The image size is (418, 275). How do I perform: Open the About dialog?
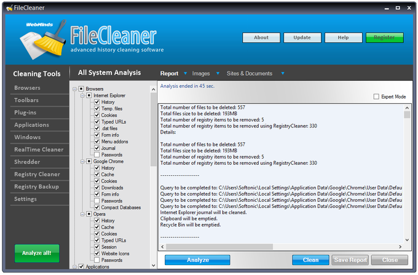coord(261,38)
